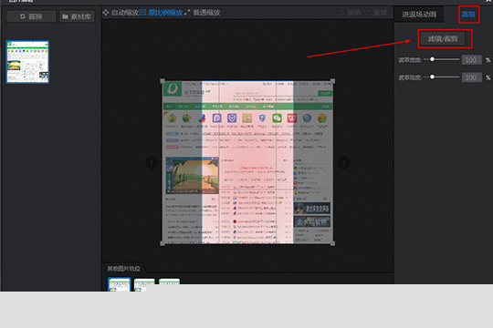Switch to the 高级 advanced tab
The height and width of the screenshot is (328, 493).
tap(468, 15)
